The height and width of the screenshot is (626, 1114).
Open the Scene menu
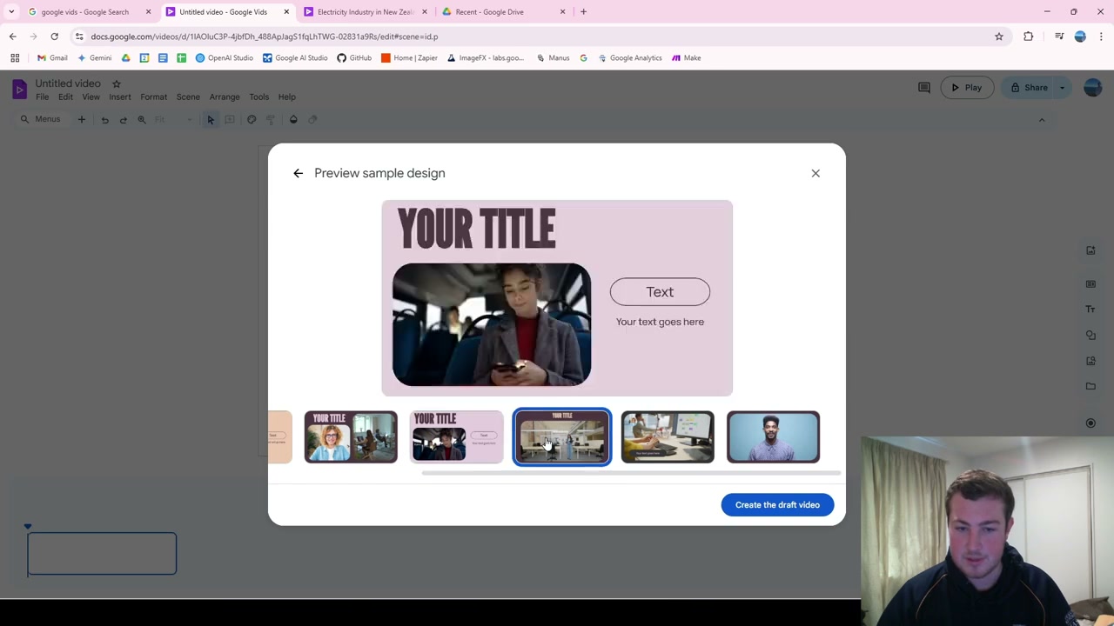[188, 97]
